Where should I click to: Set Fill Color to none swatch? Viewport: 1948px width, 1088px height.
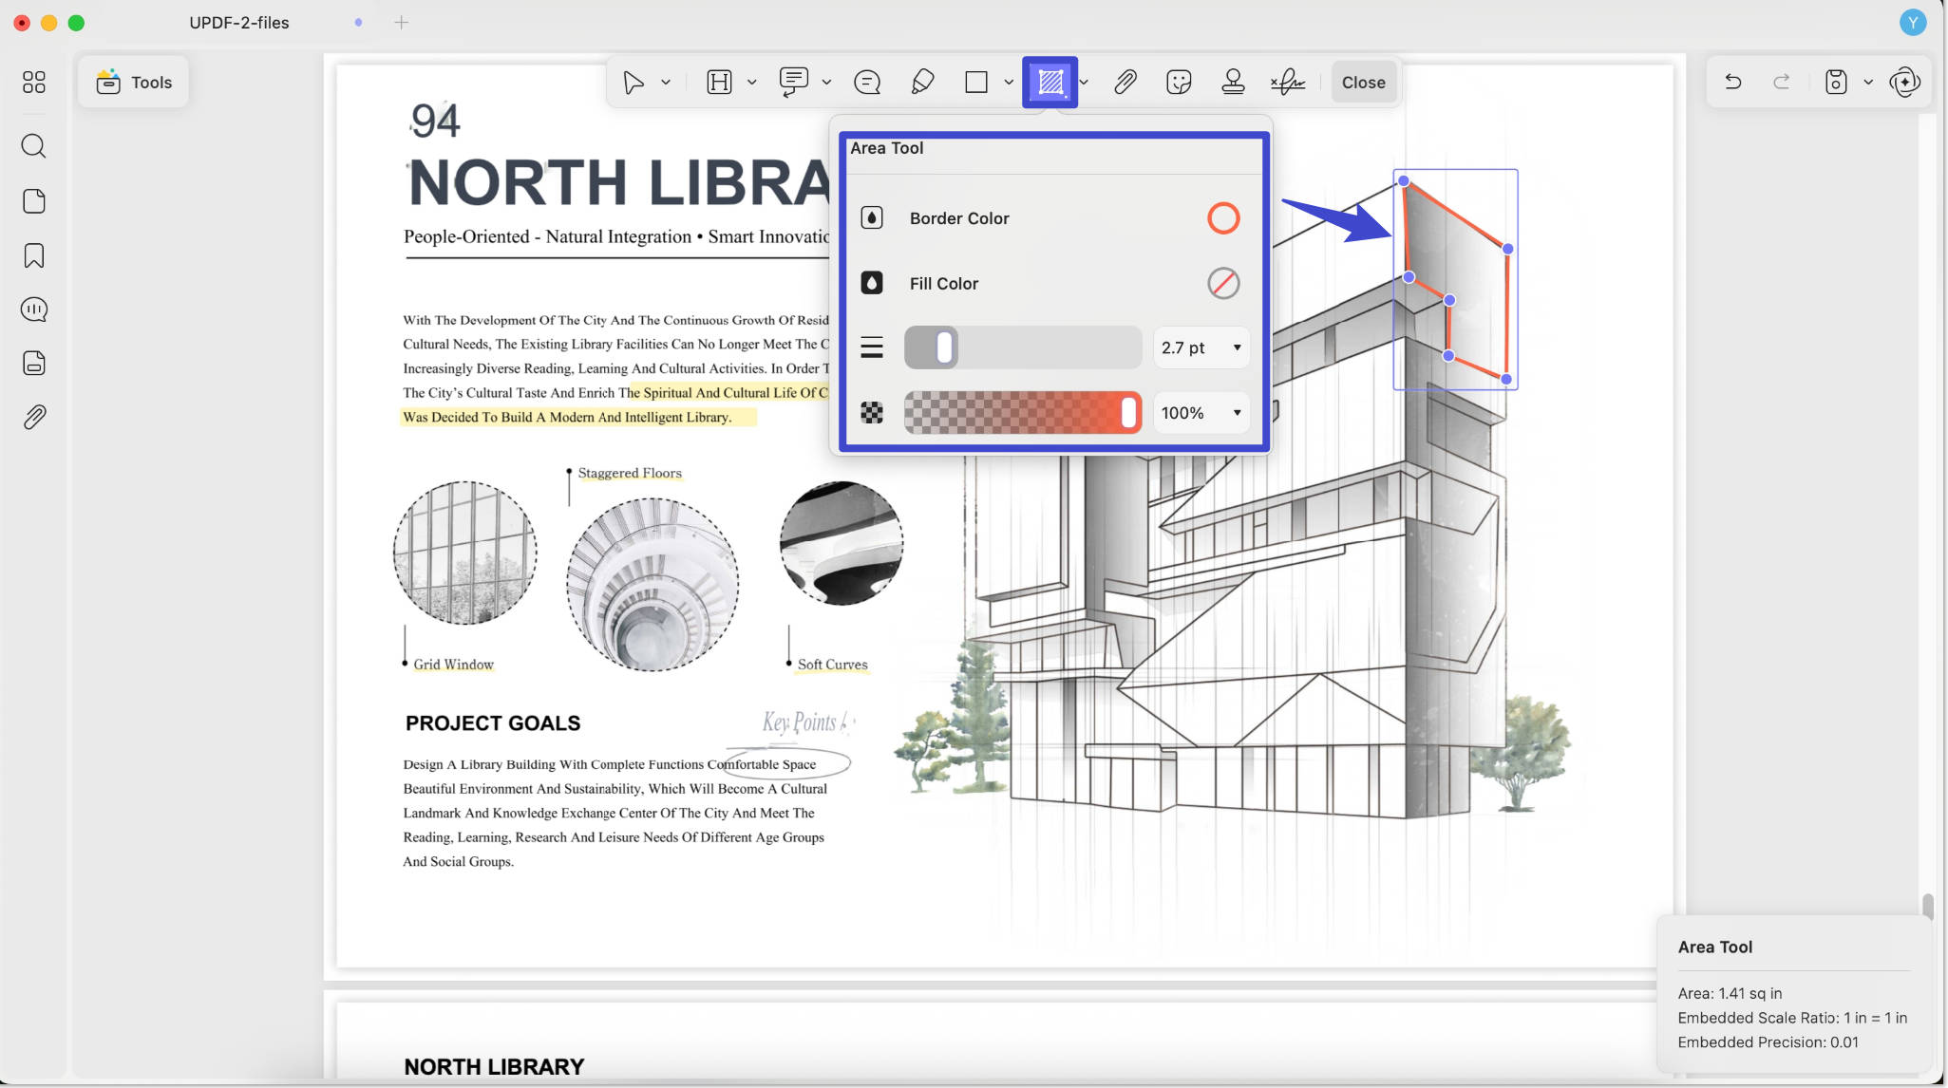pyautogui.click(x=1223, y=283)
